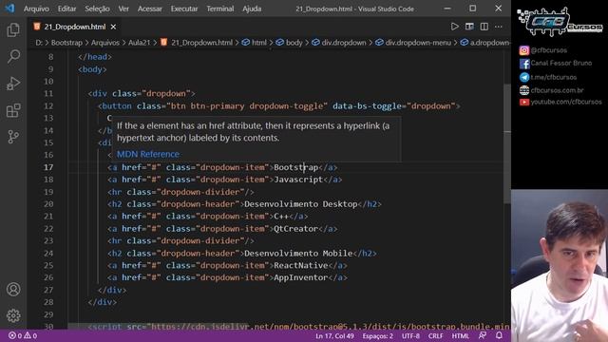Viewport: 608px width, 342px height.
Task: Click the Instagram @cfbcursos icon
Action: pos(524,50)
